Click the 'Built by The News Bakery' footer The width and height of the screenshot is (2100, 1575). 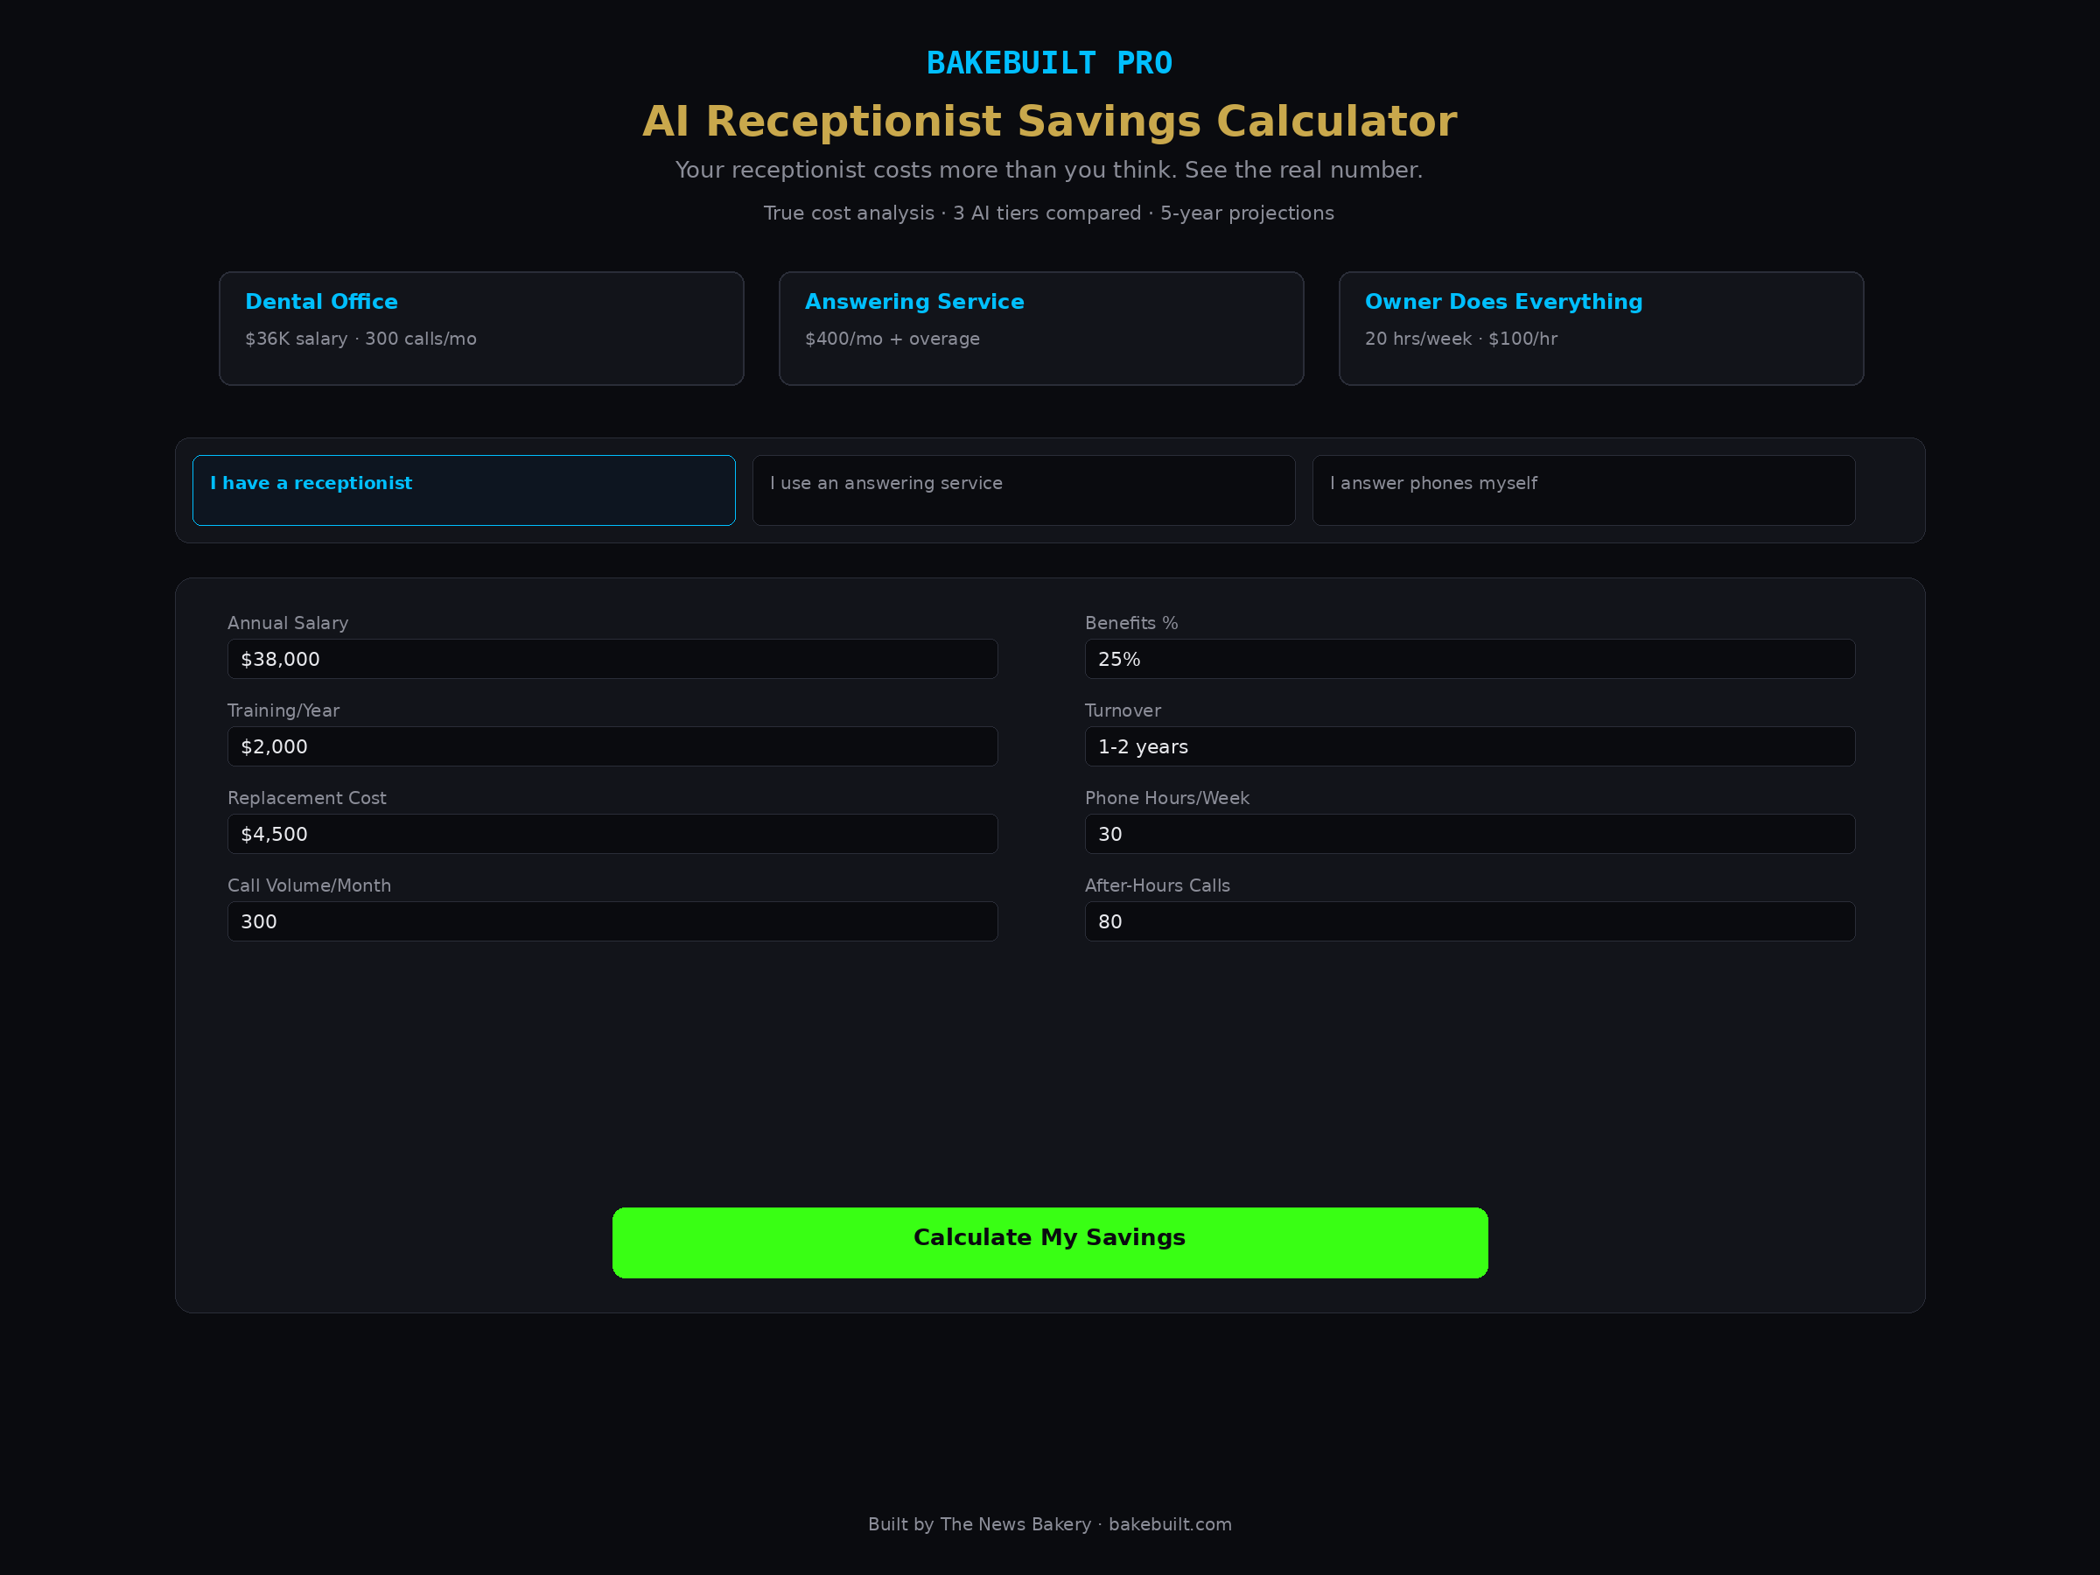click(1050, 1523)
